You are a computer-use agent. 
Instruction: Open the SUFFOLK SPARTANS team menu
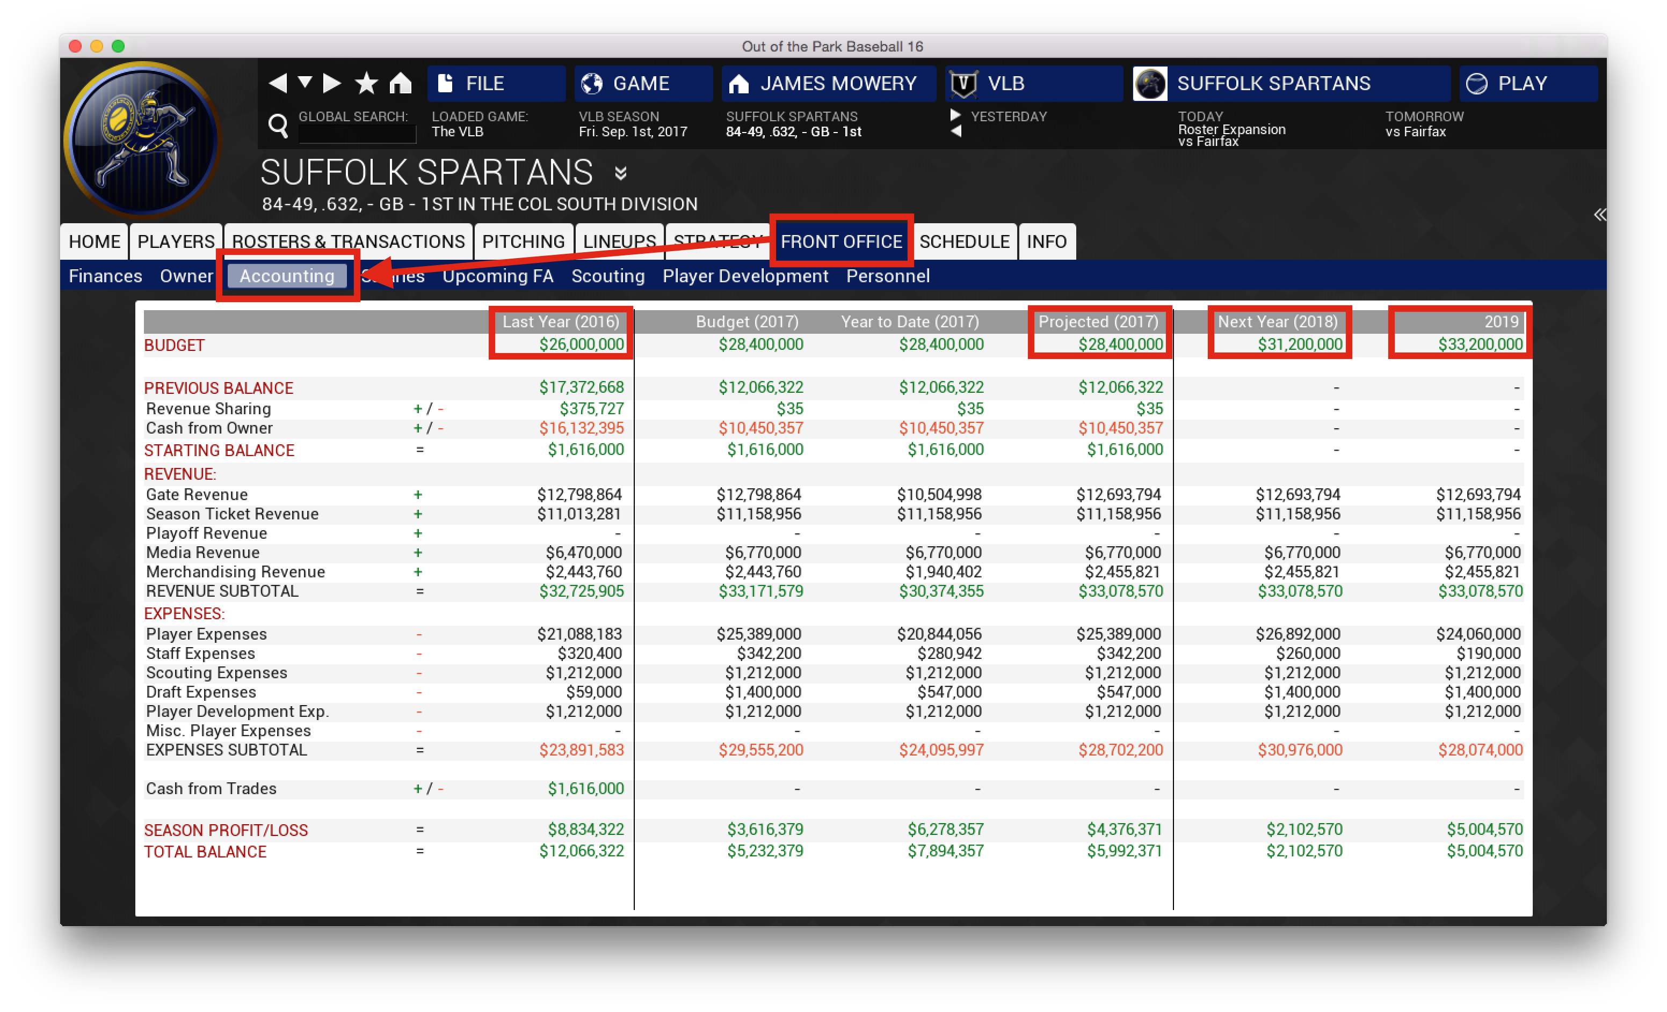pyautogui.click(x=1291, y=84)
